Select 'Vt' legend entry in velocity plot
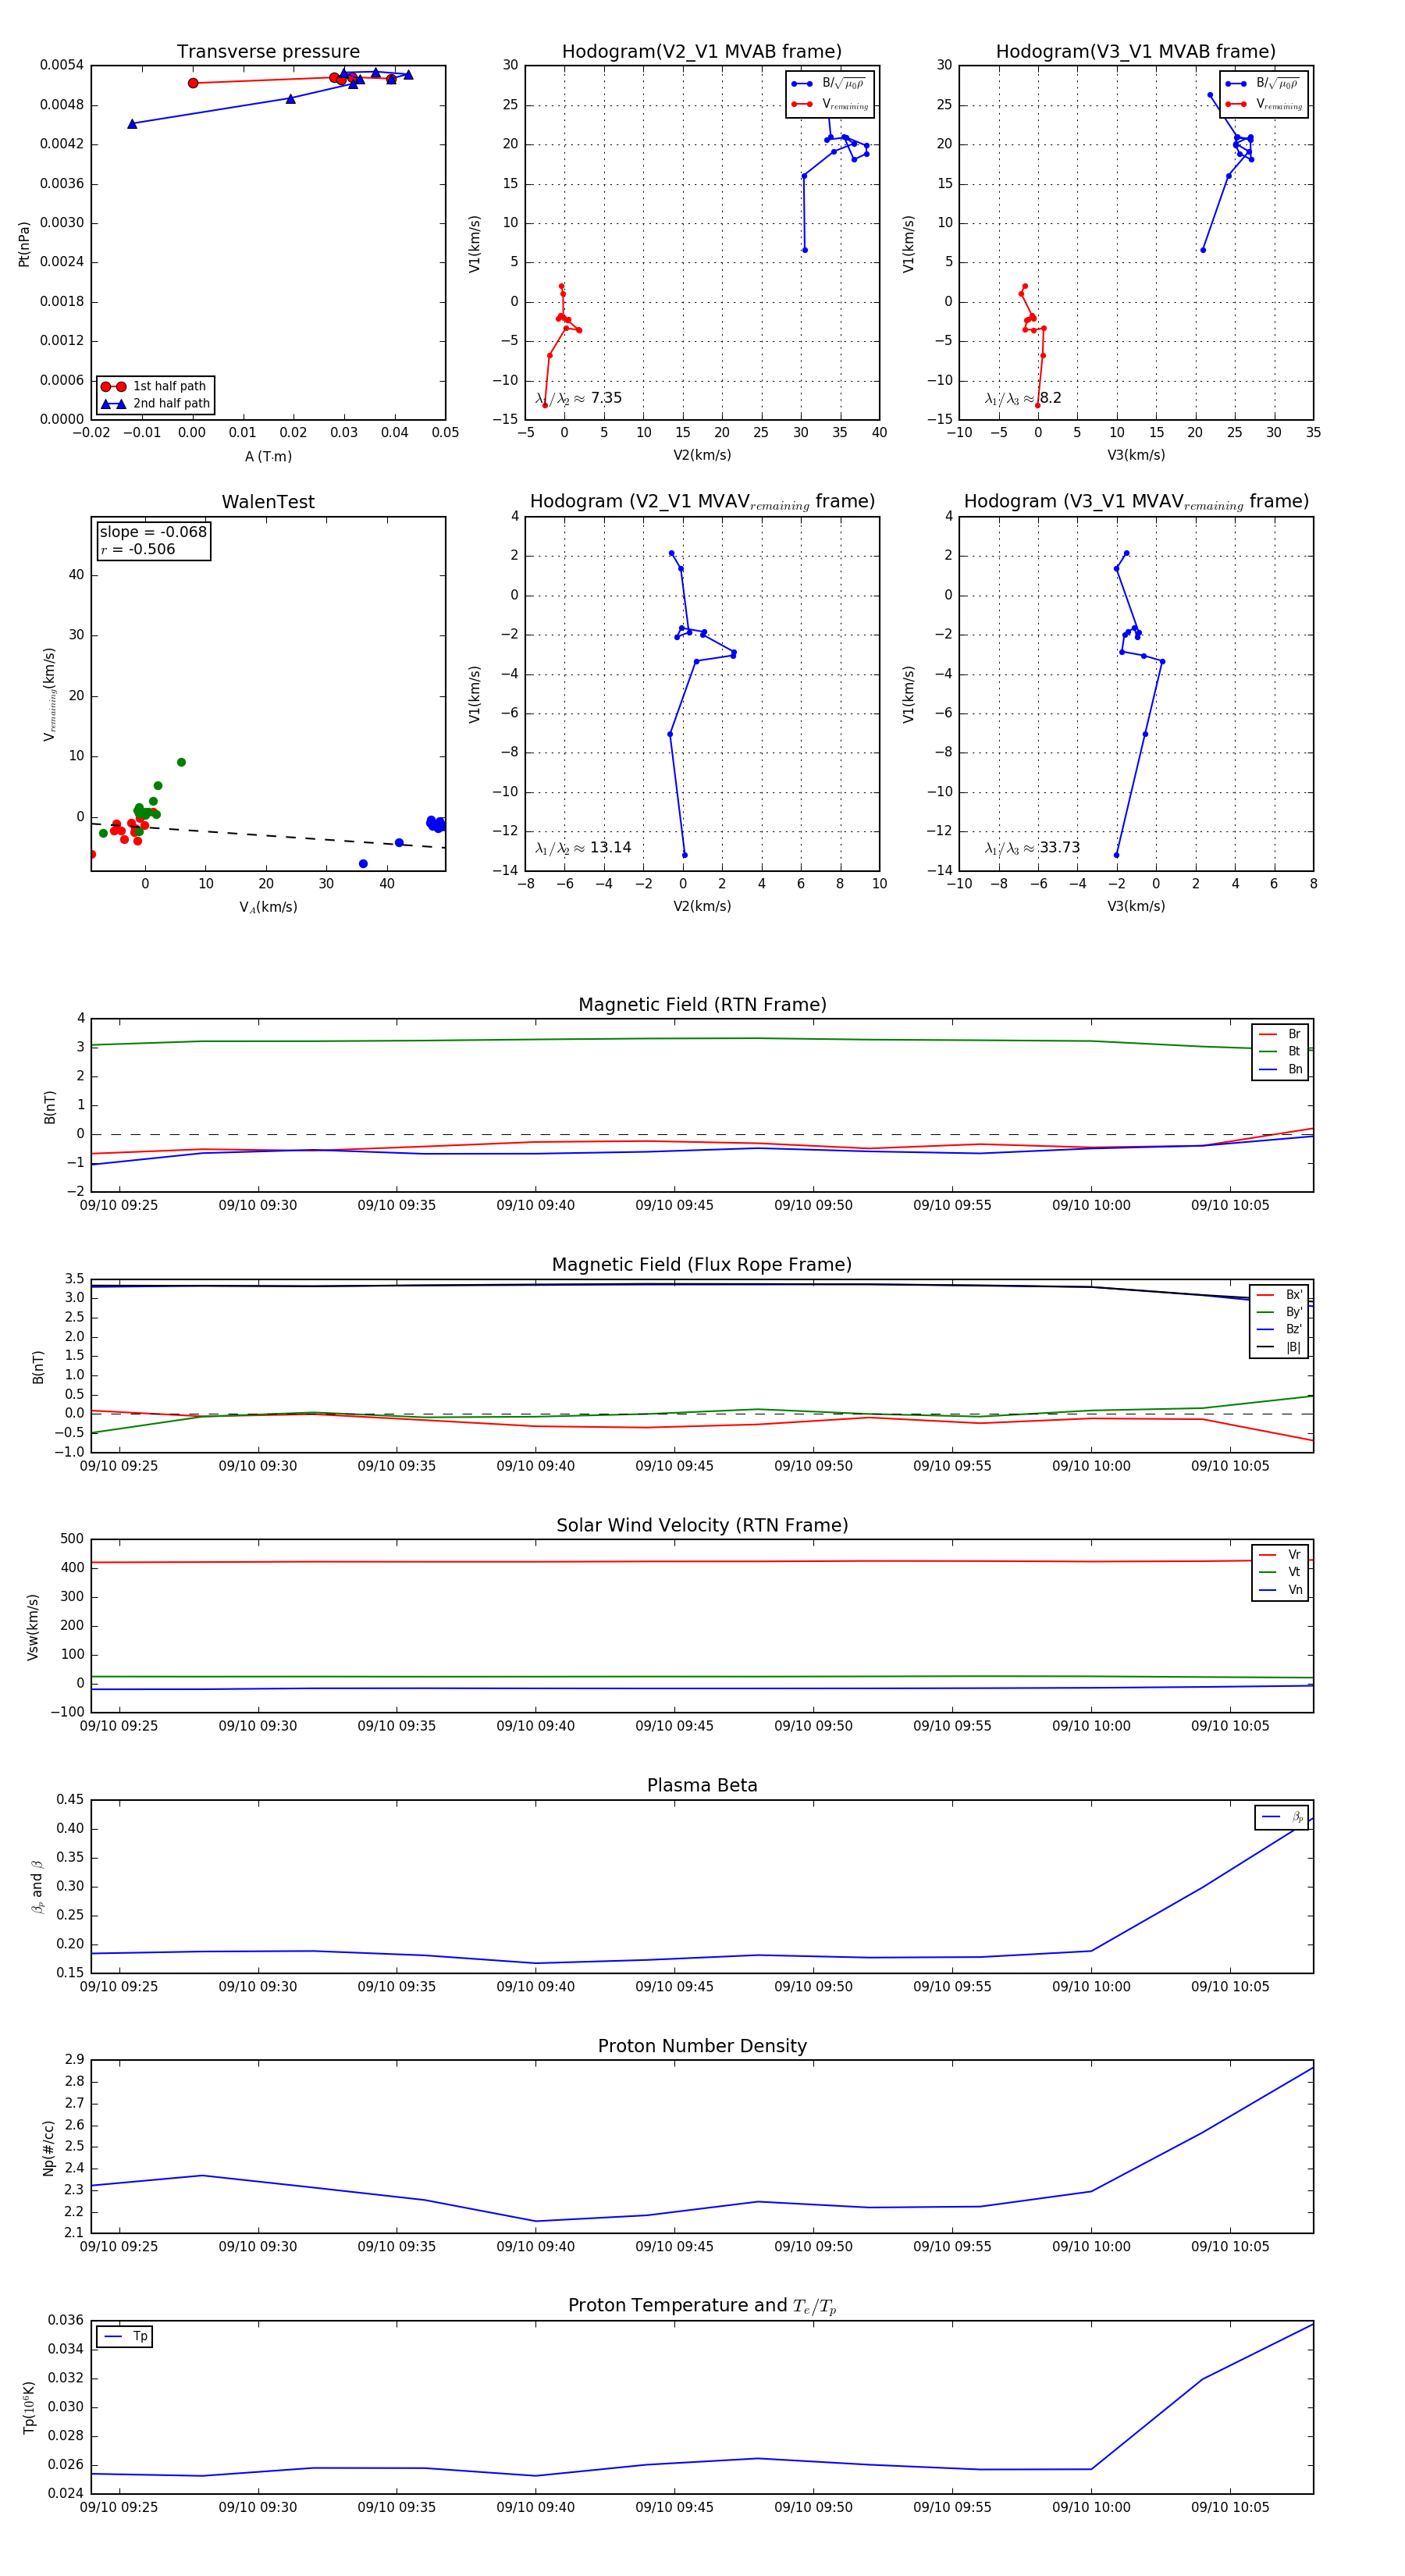This screenshot has height=2576, width=1405. [1280, 1572]
